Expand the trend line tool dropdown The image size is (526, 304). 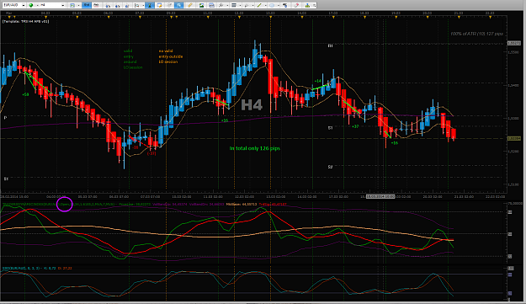coord(265,5)
